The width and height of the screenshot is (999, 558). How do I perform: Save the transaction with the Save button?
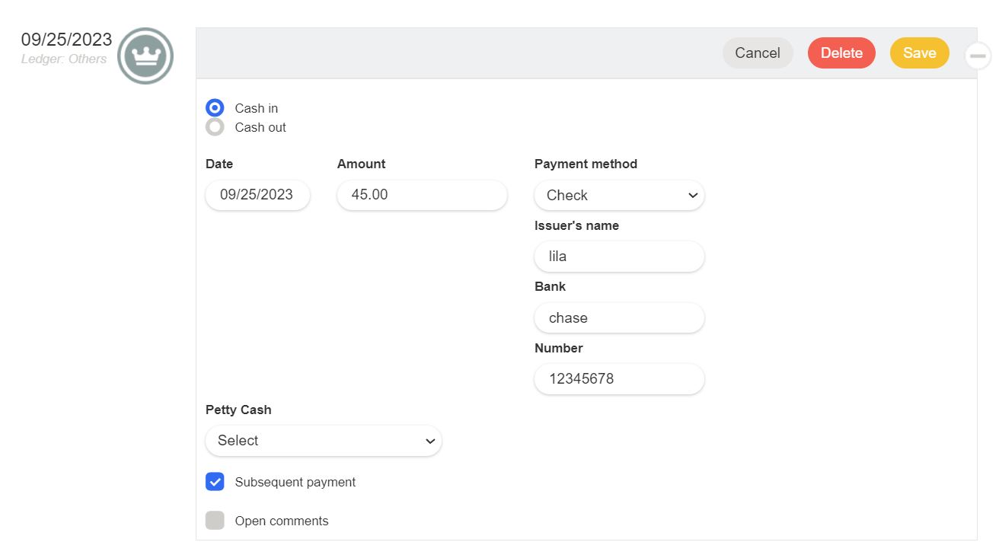[x=919, y=53]
